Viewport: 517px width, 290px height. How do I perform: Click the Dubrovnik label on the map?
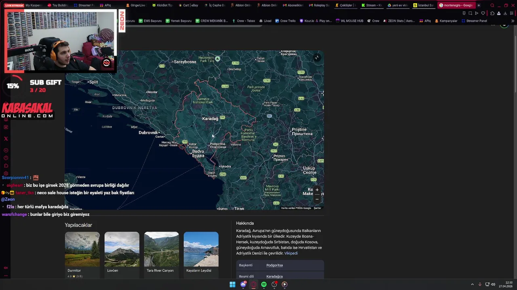148,133
